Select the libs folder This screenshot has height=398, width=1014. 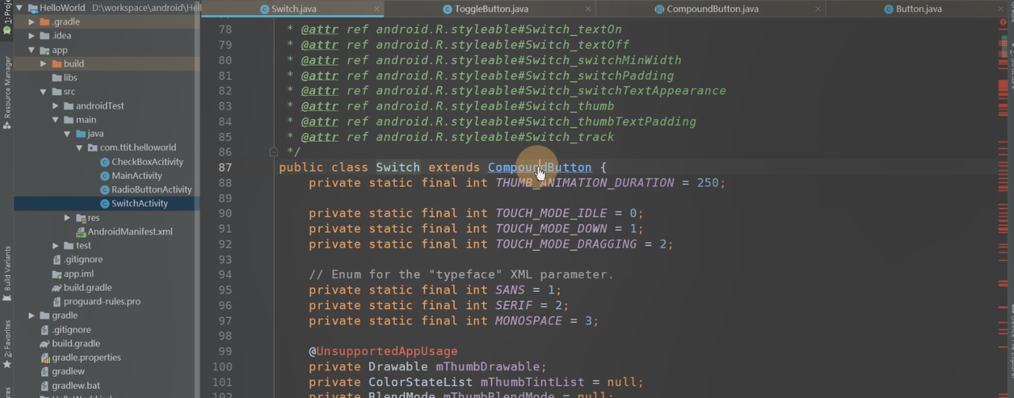point(71,78)
